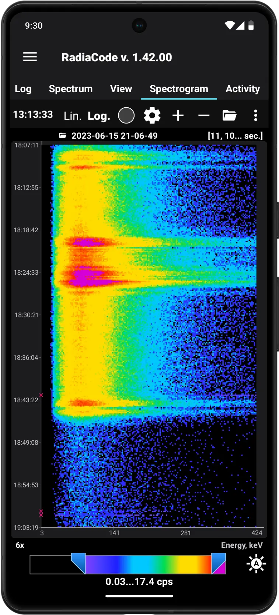Tap the 281 keV energy axis label

(186, 533)
